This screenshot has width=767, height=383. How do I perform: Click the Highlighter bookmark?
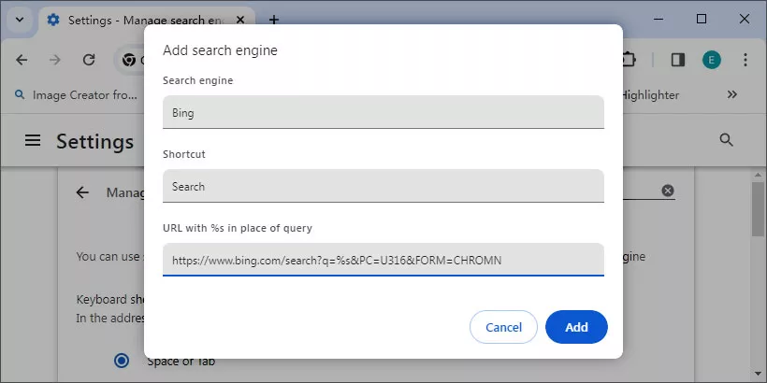(x=649, y=94)
